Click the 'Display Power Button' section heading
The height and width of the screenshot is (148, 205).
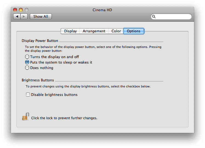(x=40, y=41)
